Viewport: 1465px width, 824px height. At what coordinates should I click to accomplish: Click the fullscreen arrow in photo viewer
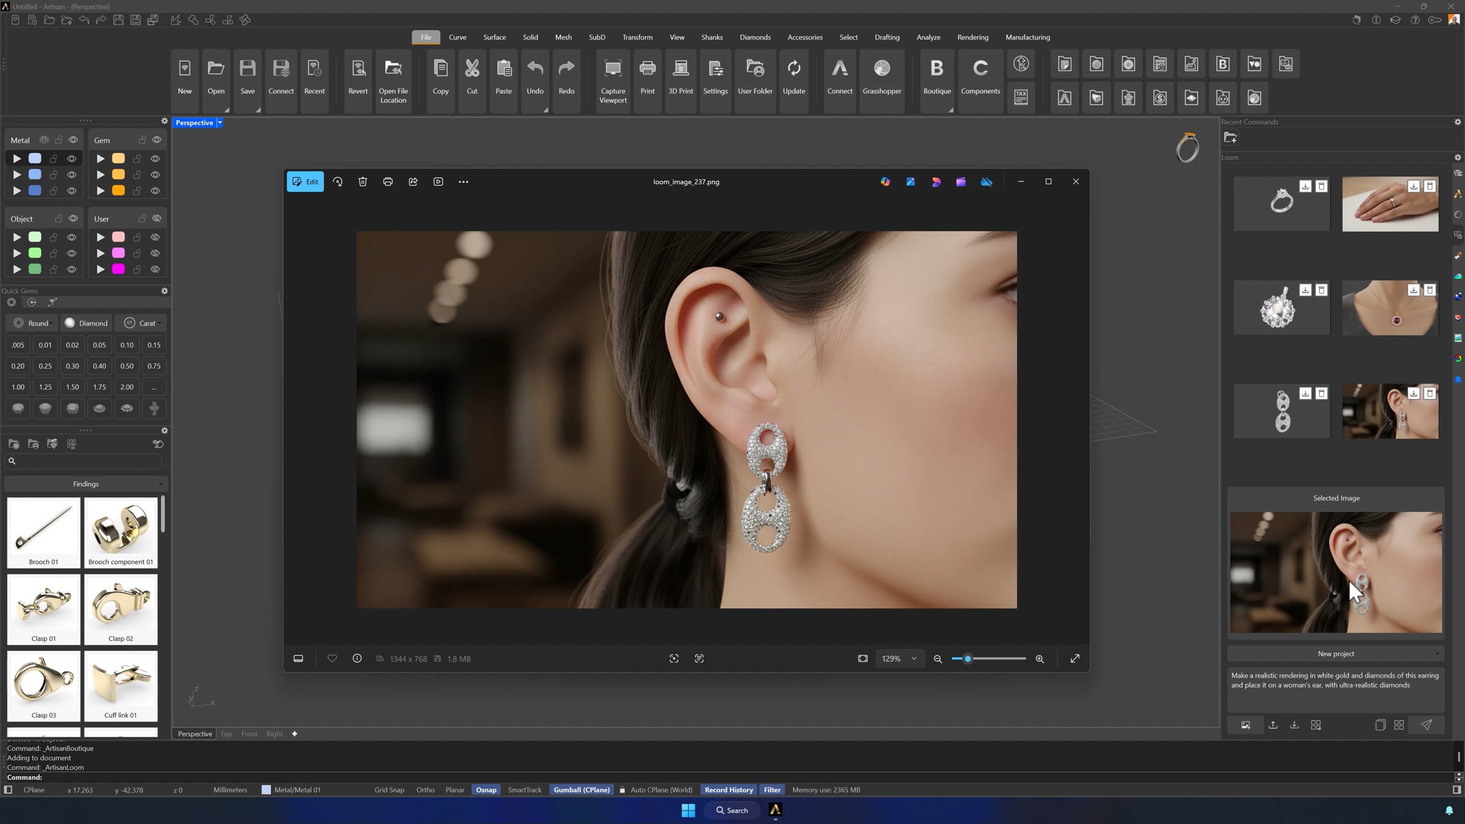(1075, 659)
